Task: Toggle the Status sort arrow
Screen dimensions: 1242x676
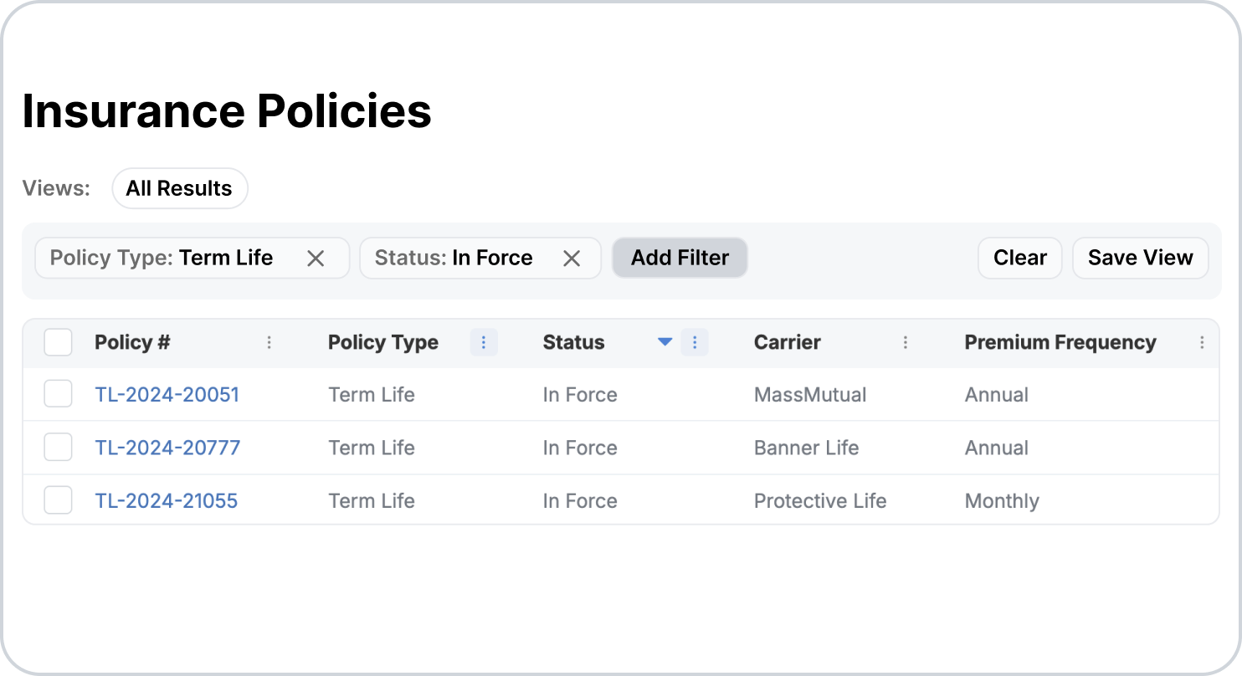Action: (x=665, y=342)
